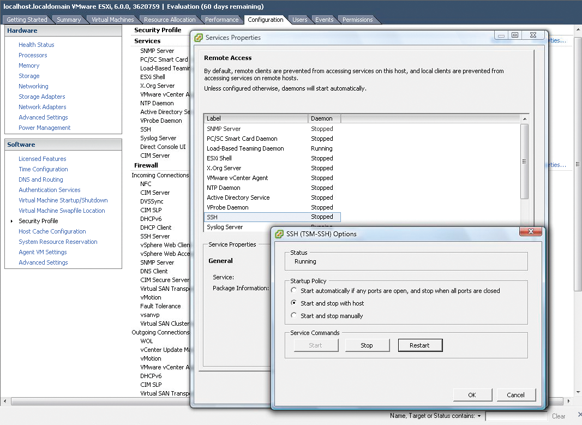Minimize the Services Properties window
The width and height of the screenshot is (582, 425).
coord(501,35)
